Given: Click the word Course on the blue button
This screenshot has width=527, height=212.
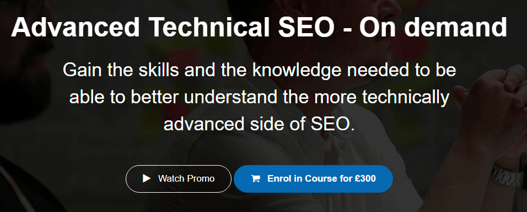Looking at the screenshot, I should [318, 178].
